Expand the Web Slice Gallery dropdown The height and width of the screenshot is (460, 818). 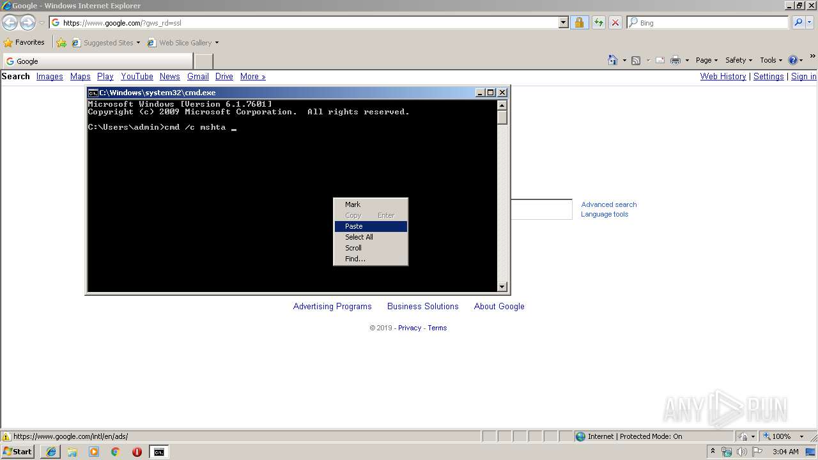pos(217,43)
